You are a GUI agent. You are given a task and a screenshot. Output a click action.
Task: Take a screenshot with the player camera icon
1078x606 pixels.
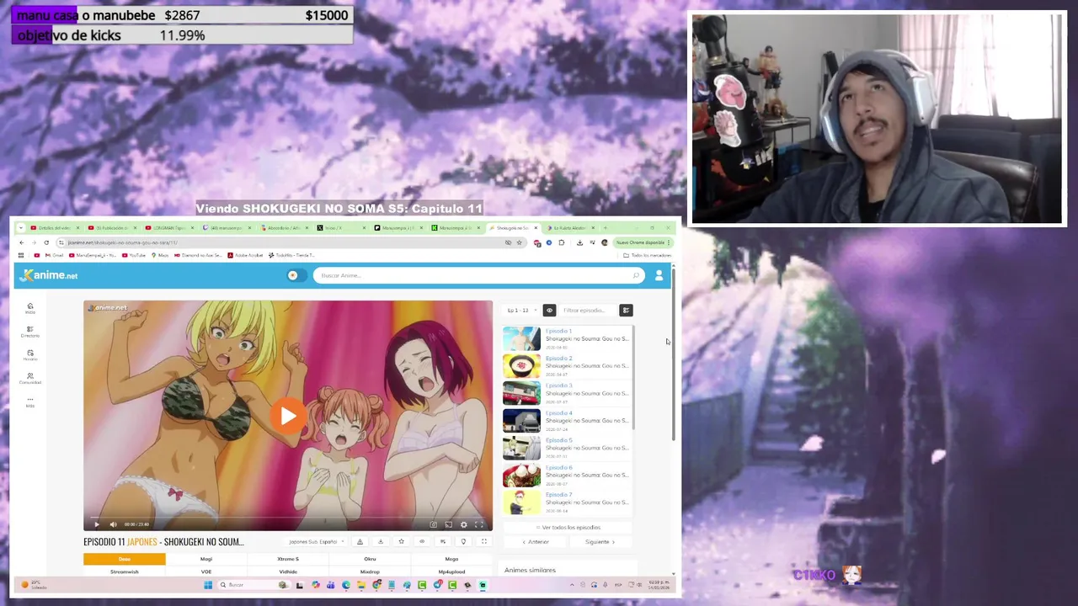[x=434, y=524]
